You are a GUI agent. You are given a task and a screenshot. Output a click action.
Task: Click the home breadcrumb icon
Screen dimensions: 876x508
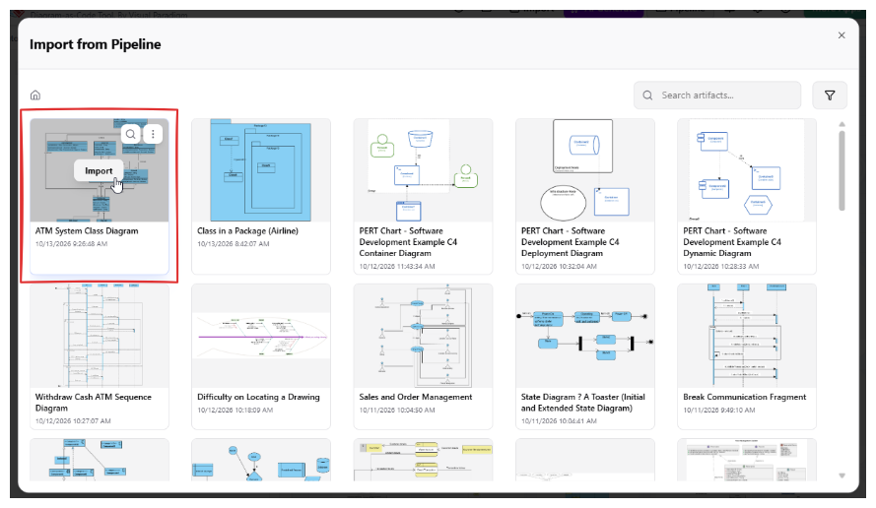(35, 95)
